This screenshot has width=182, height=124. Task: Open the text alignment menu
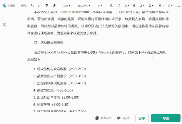[x=161, y=6]
